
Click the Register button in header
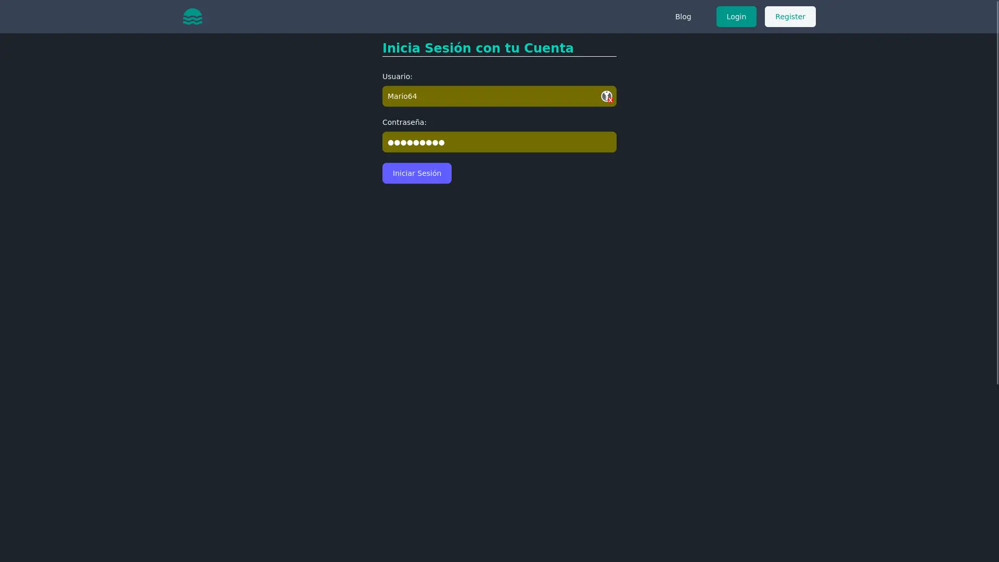coord(790,17)
